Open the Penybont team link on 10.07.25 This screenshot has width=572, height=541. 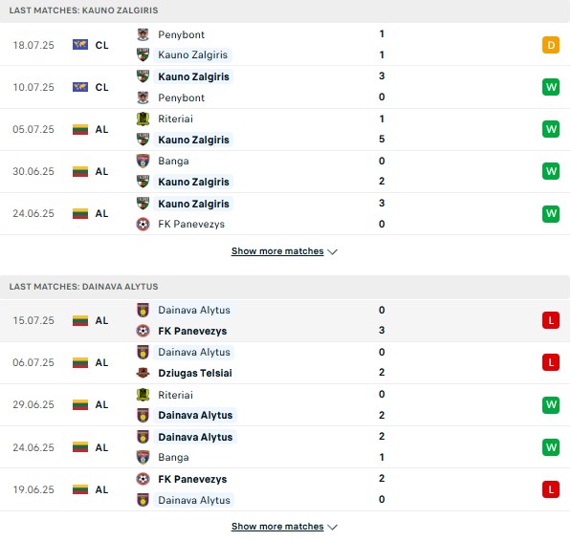pos(182,97)
